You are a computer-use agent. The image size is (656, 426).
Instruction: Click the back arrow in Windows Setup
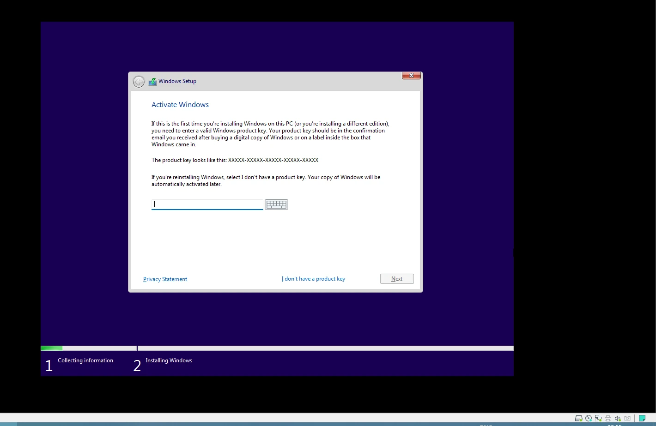pyautogui.click(x=139, y=82)
